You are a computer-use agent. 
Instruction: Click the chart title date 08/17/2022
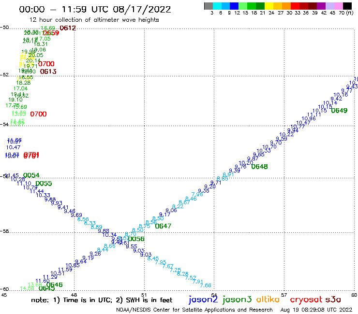click(x=142, y=10)
